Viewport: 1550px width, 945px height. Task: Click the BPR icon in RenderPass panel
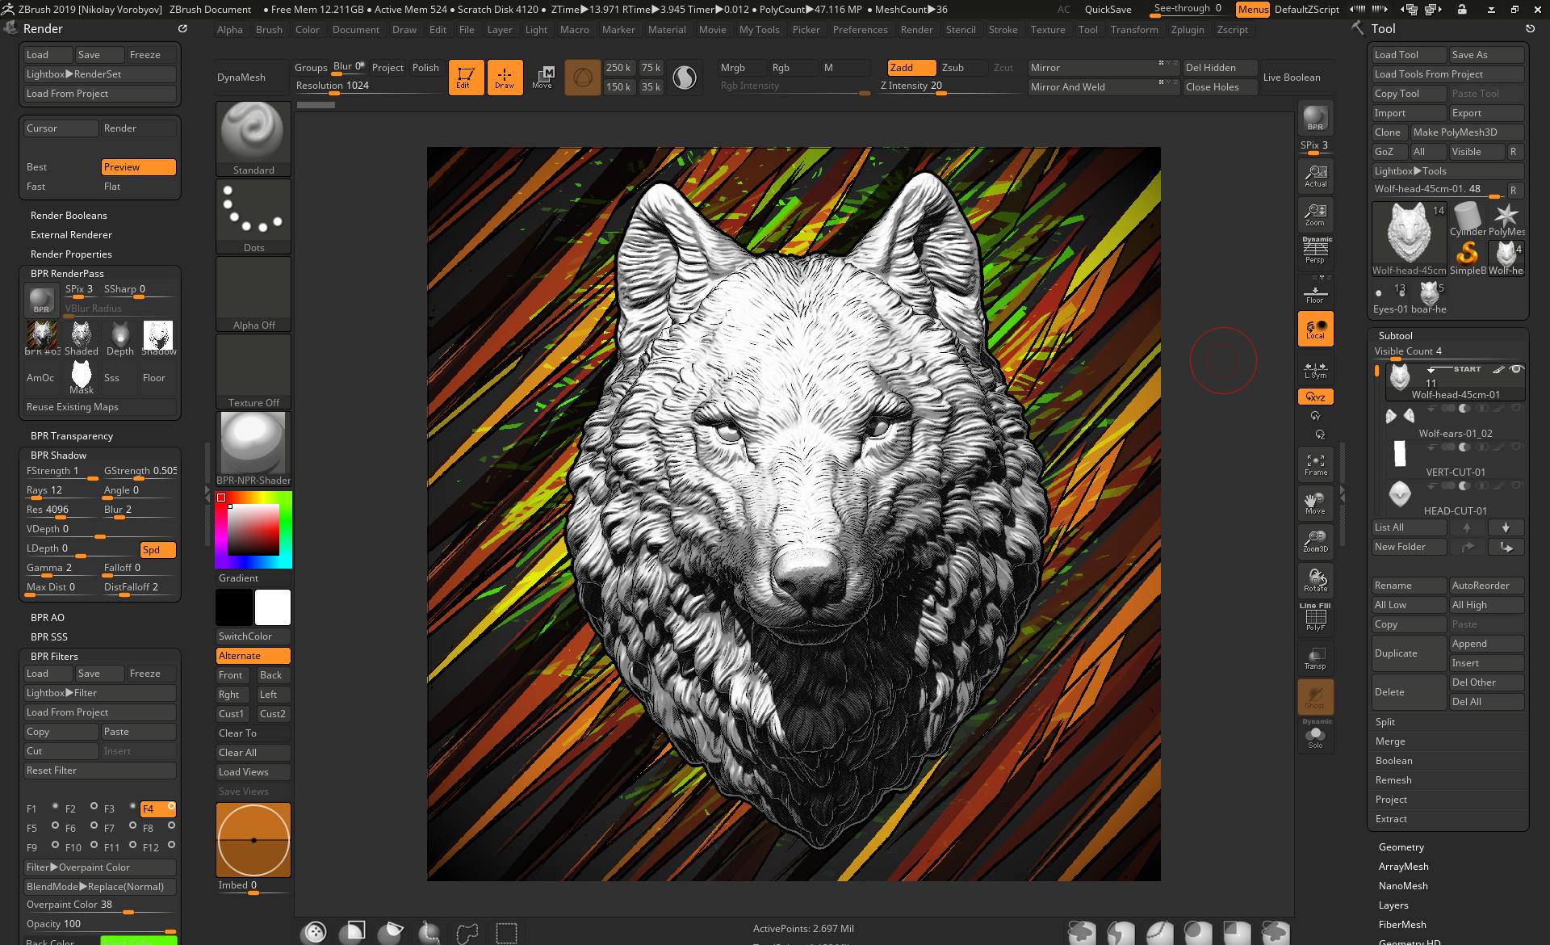tap(41, 300)
